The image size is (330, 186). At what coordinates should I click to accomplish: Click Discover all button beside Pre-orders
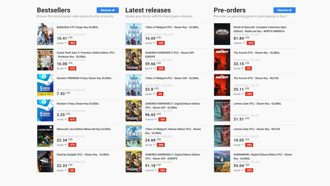click(x=284, y=10)
